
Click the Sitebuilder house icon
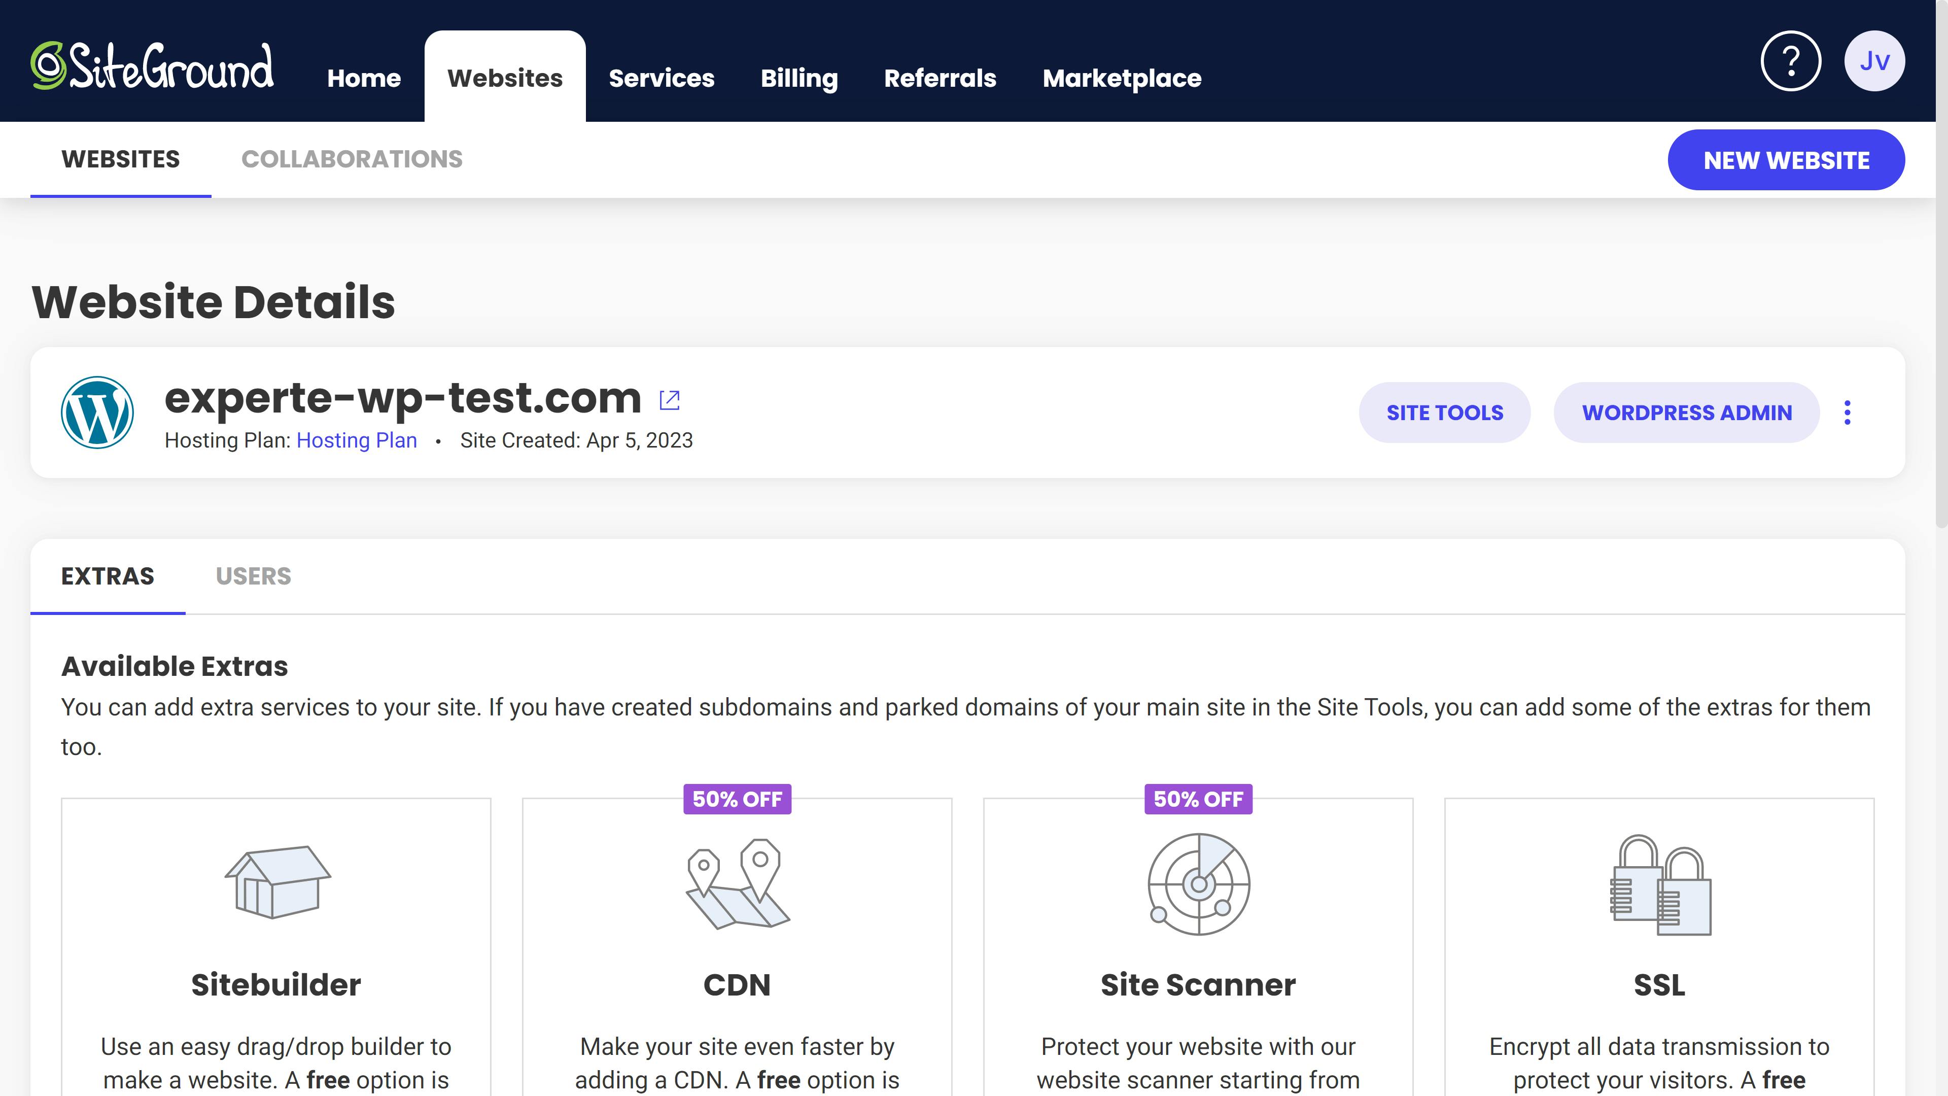coord(277,882)
